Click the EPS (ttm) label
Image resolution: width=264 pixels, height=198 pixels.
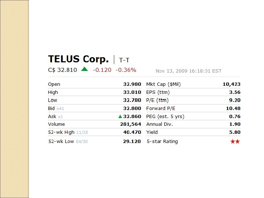point(158,92)
